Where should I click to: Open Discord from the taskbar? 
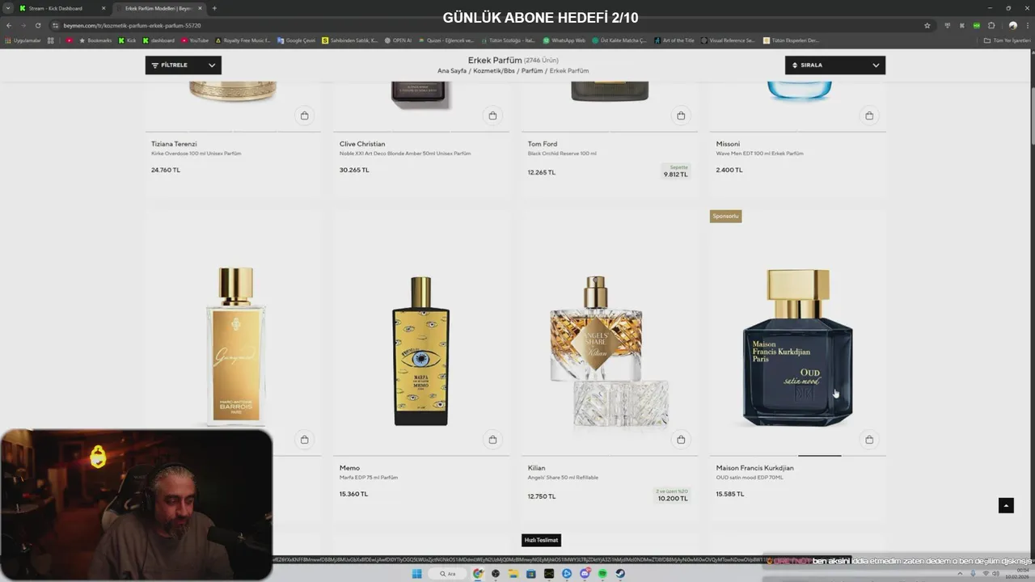click(585, 574)
